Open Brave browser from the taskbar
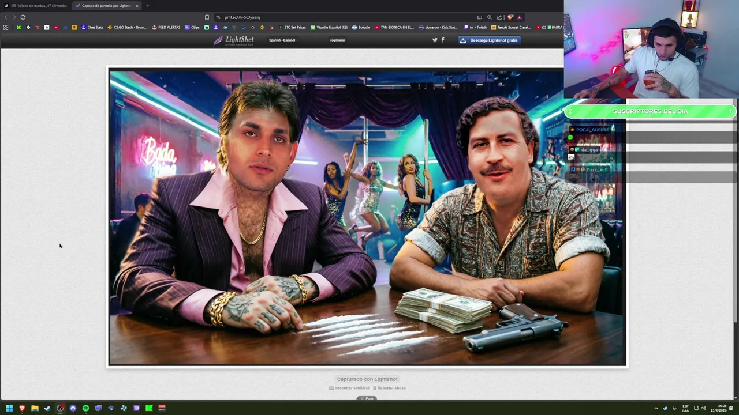This screenshot has width=739, height=415. pyautogui.click(x=22, y=408)
